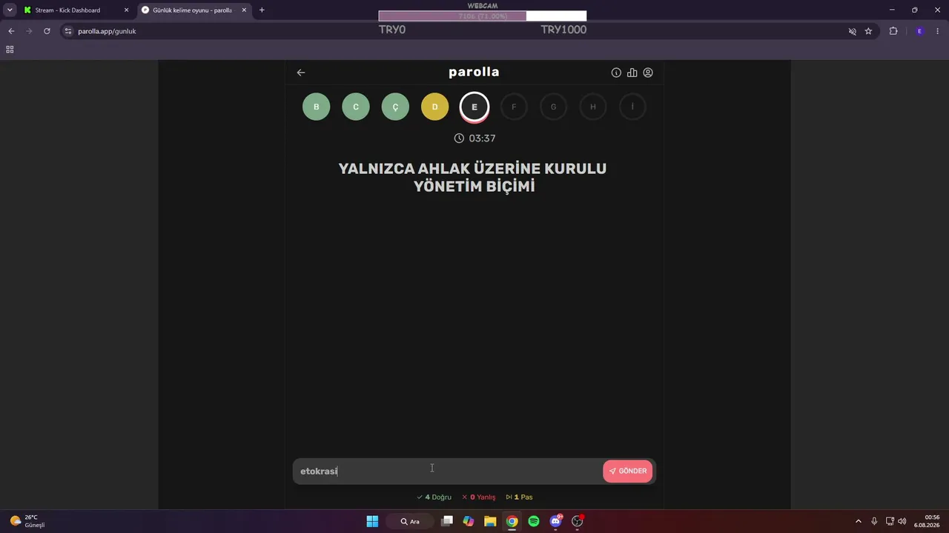
Task: Click the GÖNDER submit button
Action: click(x=628, y=471)
